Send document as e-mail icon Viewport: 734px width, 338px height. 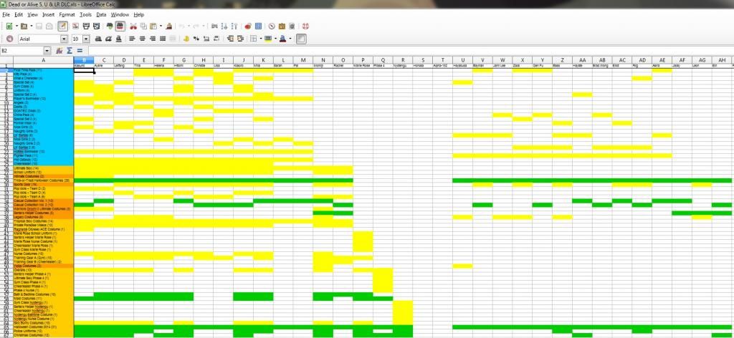(49, 26)
